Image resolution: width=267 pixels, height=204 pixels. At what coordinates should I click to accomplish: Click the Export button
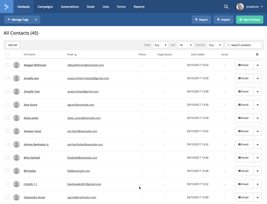click(x=201, y=20)
